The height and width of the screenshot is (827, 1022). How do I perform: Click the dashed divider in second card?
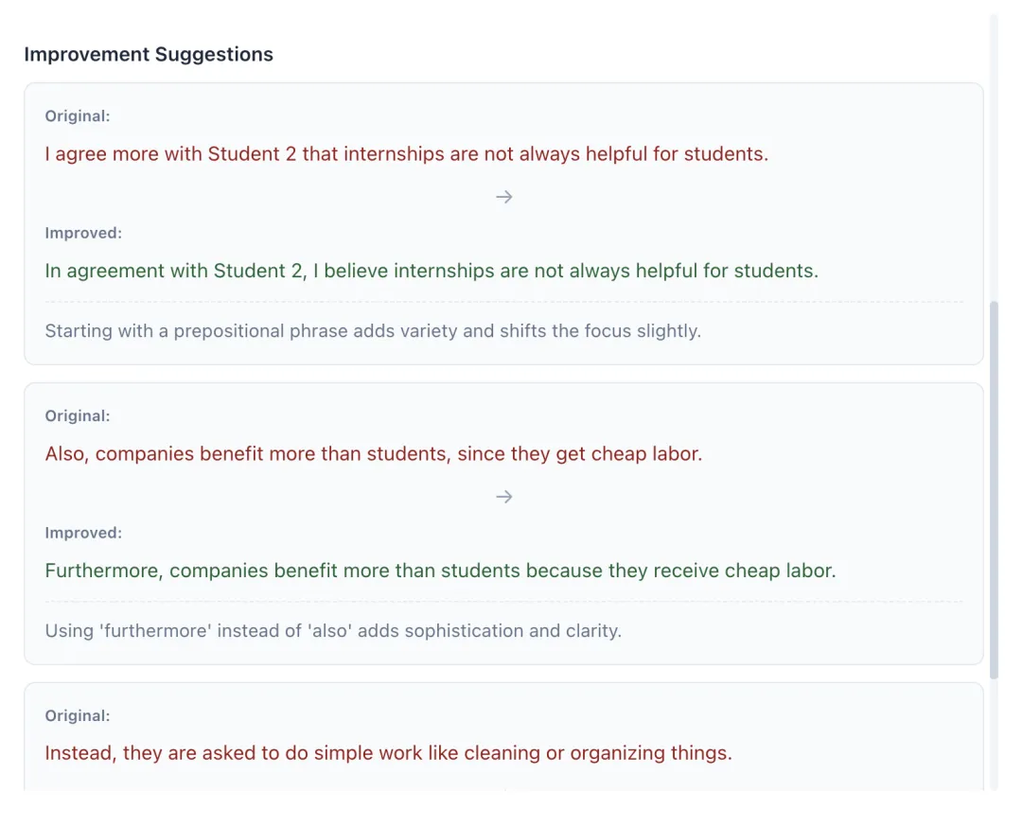[x=503, y=602]
